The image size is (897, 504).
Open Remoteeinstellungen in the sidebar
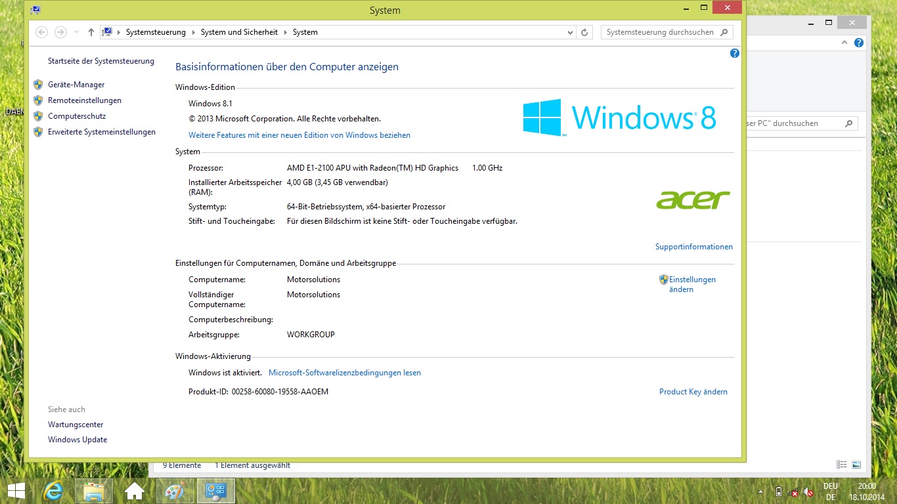pos(85,100)
